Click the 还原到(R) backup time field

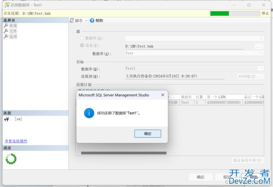click(x=175, y=76)
